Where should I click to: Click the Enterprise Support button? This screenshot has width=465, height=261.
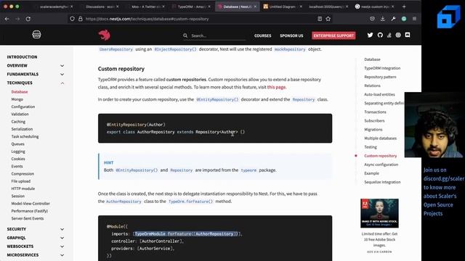(333, 36)
